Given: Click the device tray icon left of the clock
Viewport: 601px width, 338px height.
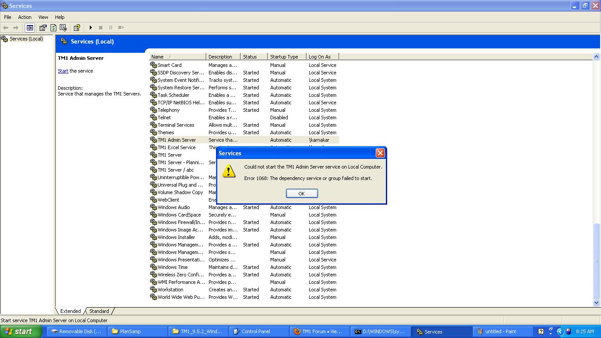Looking at the screenshot, I should pyautogui.click(x=568, y=331).
